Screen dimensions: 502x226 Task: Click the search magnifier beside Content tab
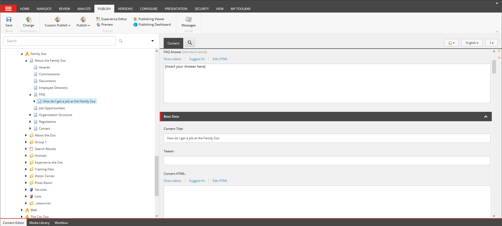(190, 43)
